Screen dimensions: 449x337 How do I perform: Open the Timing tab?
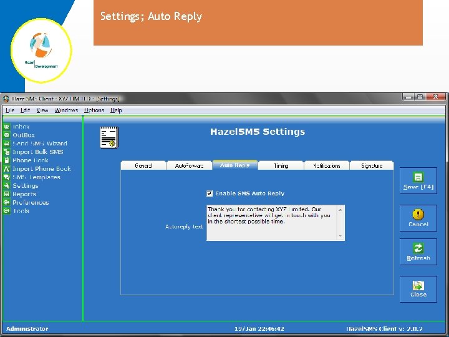point(281,165)
